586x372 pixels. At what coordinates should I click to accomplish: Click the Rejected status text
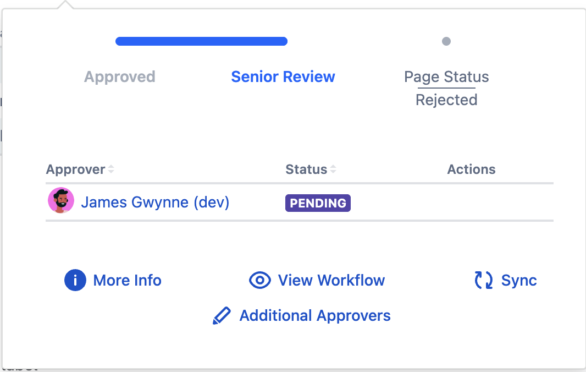pyautogui.click(x=446, y=100)
